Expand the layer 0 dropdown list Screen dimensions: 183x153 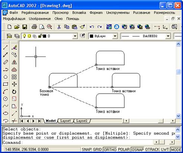pos(75,36)
